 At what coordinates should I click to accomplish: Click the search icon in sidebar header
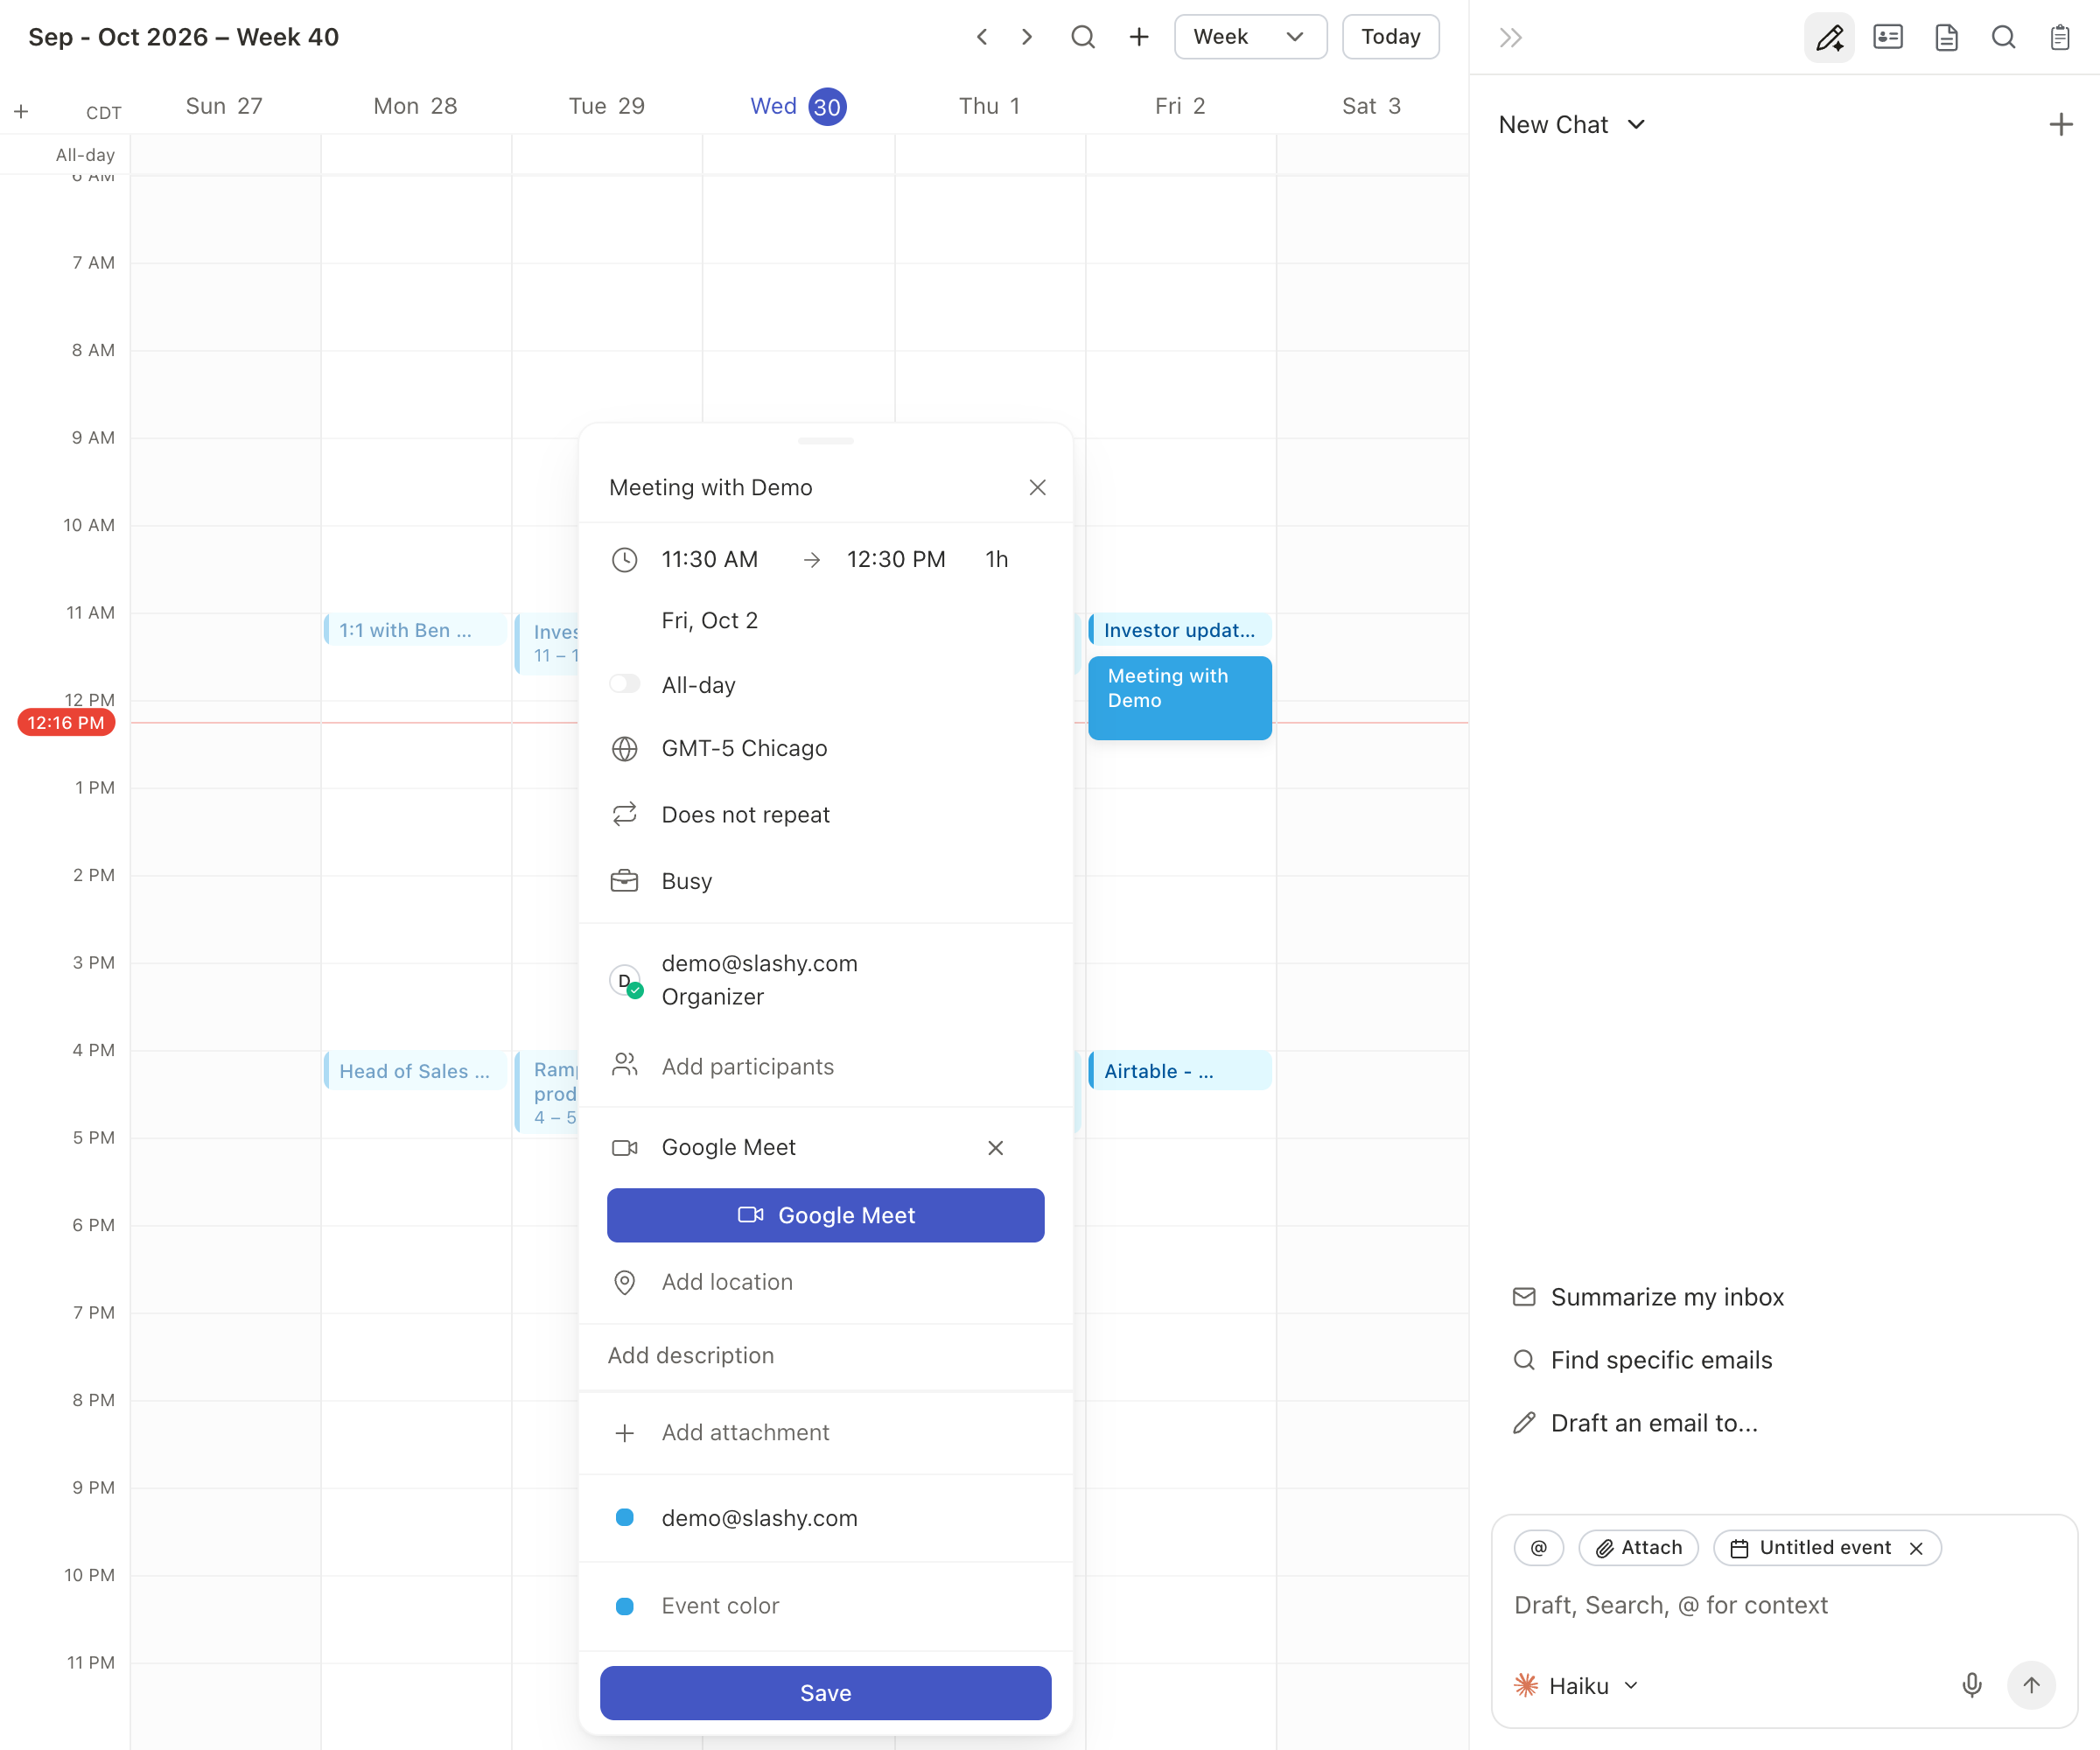pos(2003,38)
